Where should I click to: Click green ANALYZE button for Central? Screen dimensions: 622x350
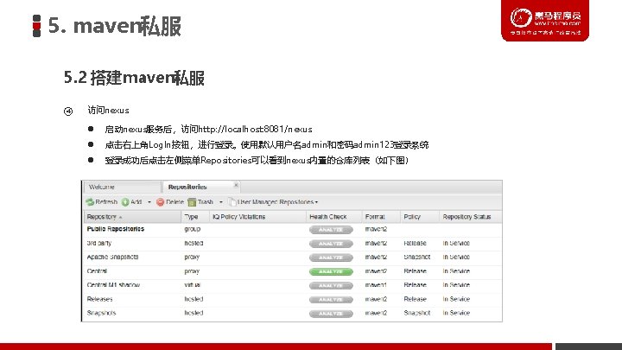point(331,272)
